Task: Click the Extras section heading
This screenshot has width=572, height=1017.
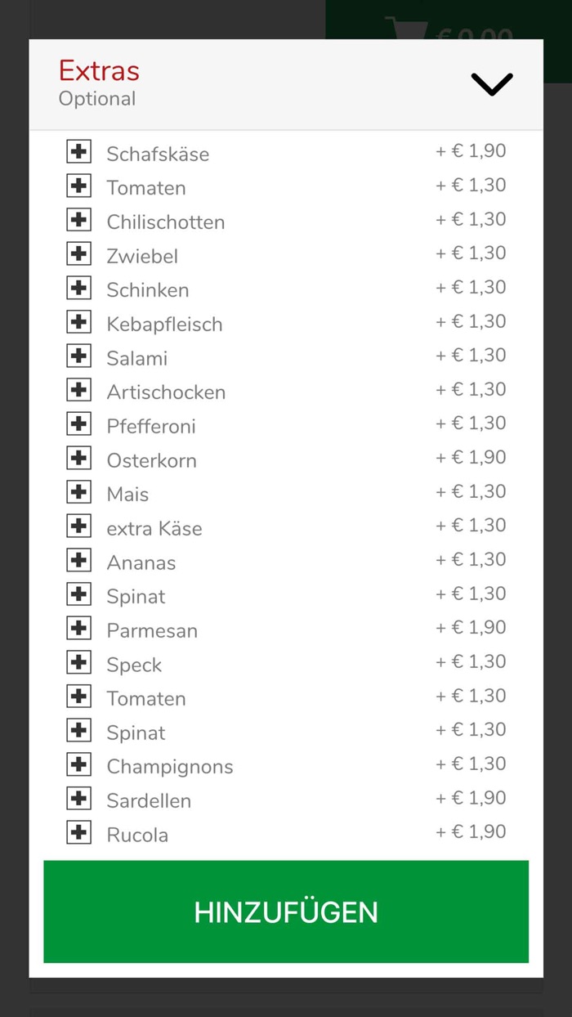Action: pos(99,70)
